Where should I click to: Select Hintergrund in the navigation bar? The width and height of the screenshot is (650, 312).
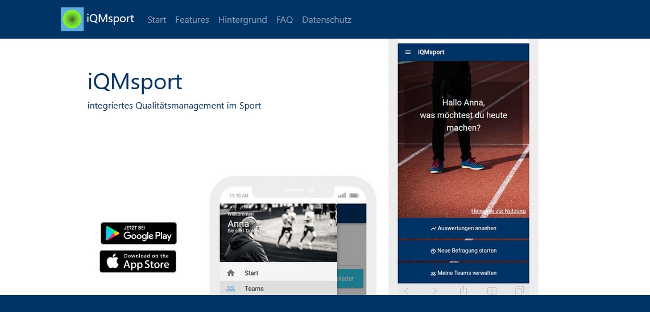click(242, 19)
